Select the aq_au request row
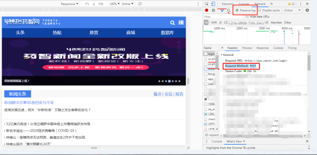 point(209,109)
